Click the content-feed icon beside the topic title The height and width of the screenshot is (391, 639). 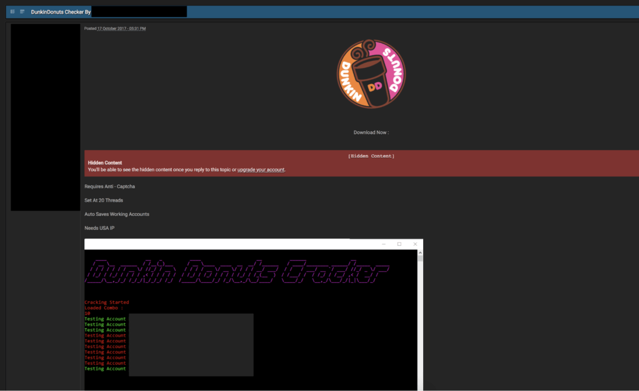click(x=21, y=11)
